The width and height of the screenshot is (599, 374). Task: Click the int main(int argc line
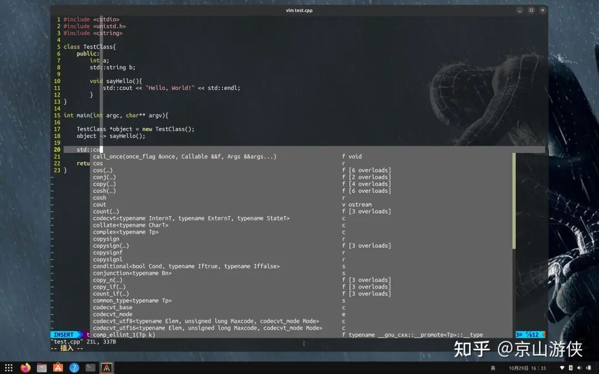[x=116, y=116]
